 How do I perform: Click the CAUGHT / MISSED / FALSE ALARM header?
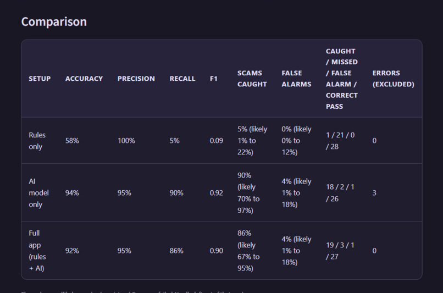(x=341, y=79)
